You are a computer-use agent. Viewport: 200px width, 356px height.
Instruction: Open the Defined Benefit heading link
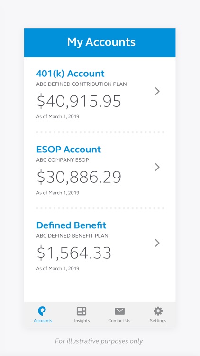71,225
